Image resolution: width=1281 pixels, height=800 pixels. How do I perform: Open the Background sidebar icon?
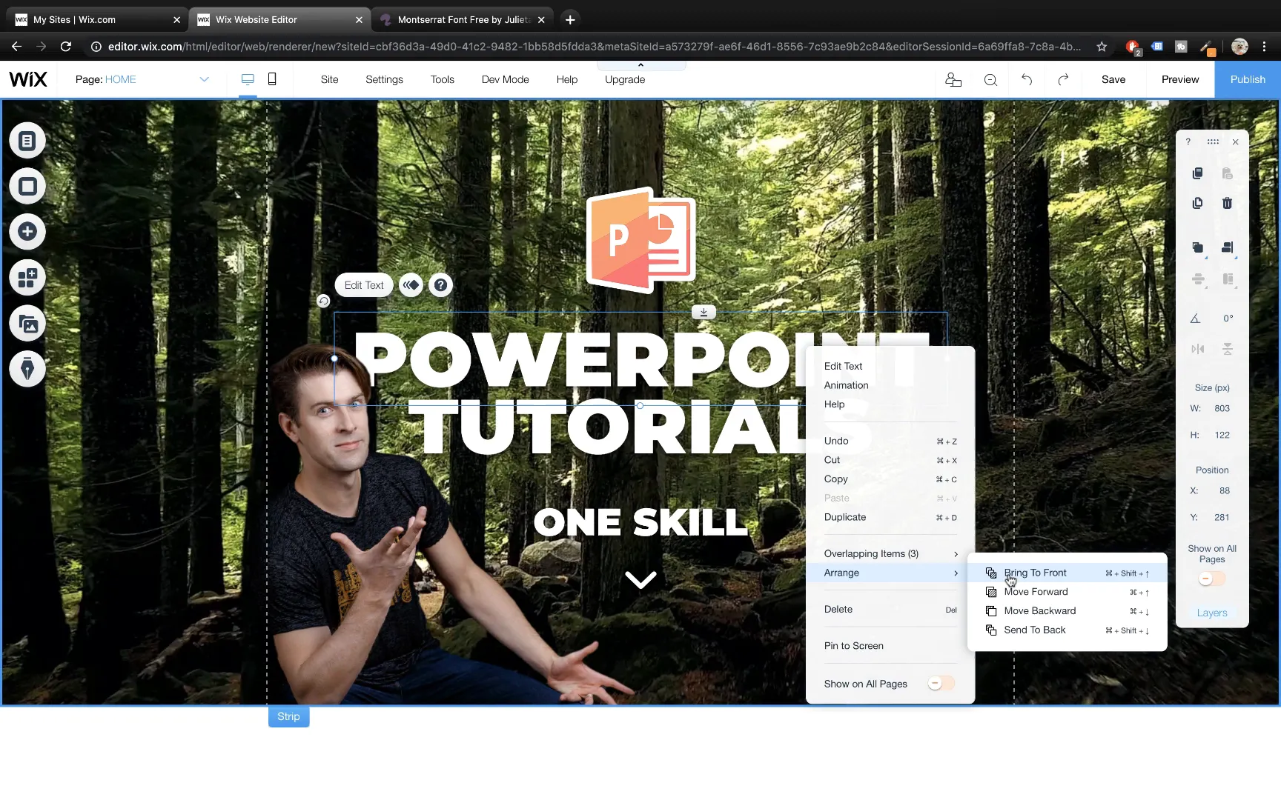pyautogui.click(x=27, y=187)
